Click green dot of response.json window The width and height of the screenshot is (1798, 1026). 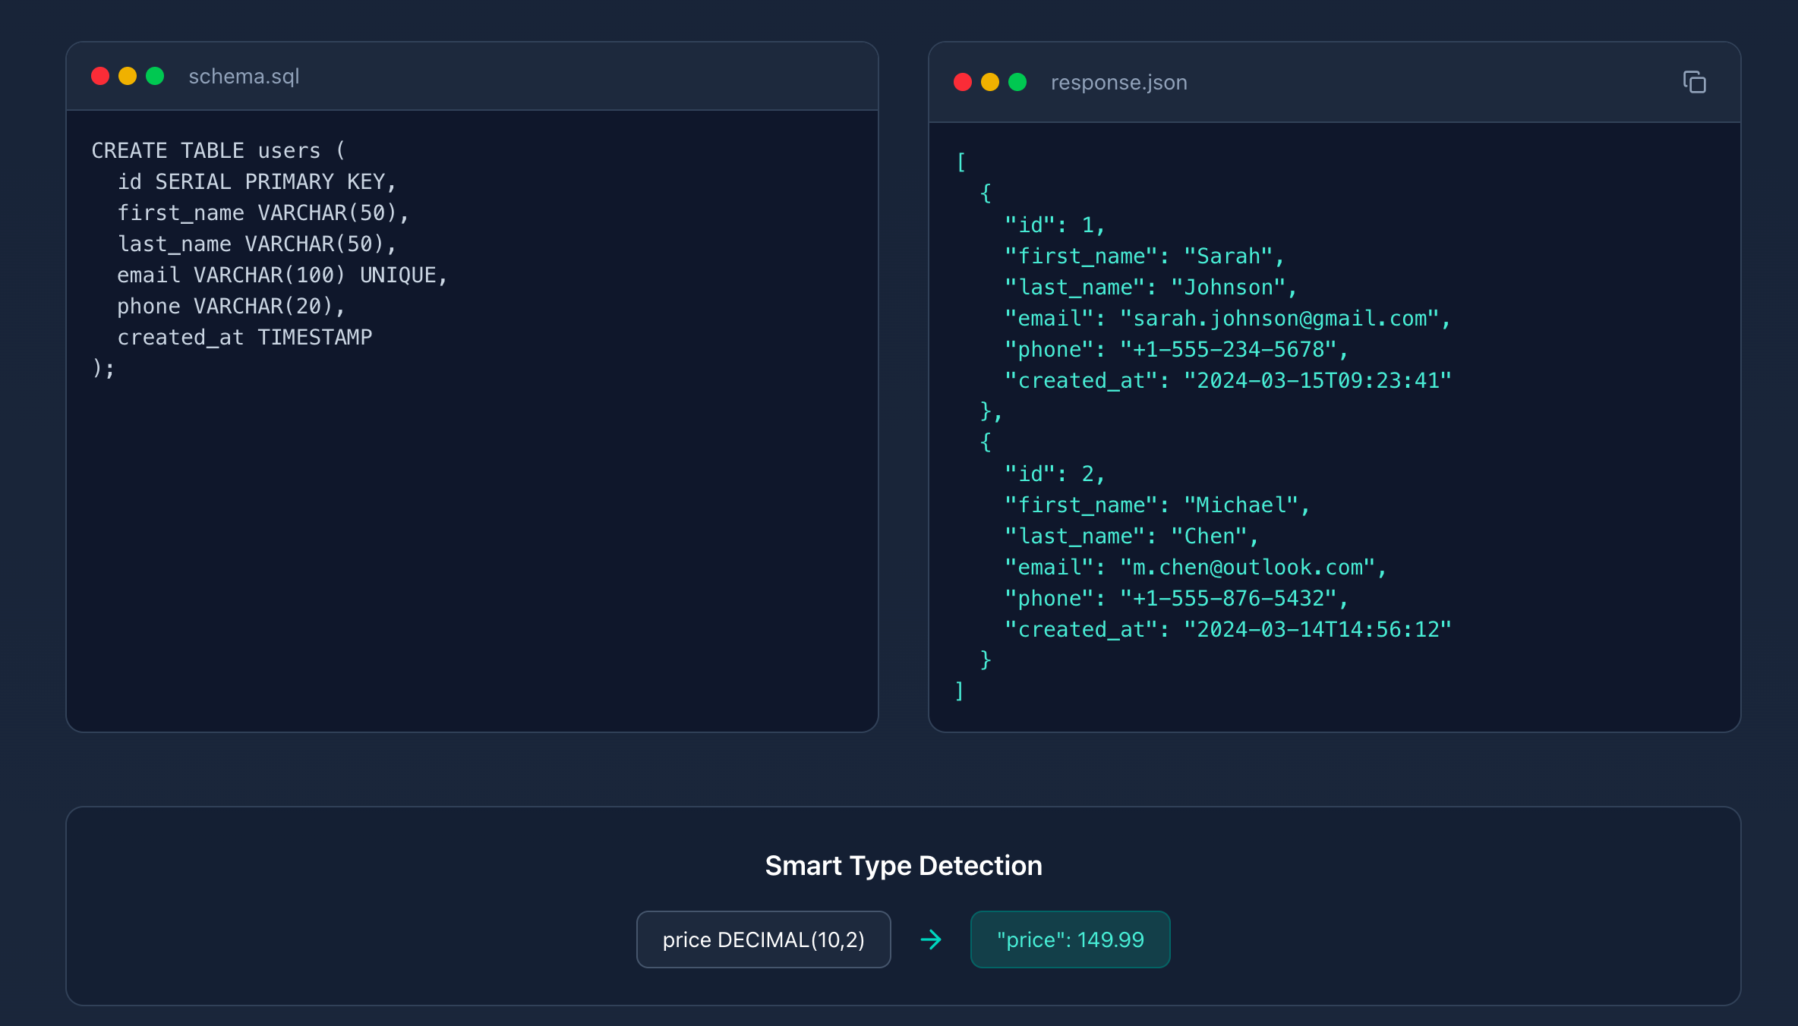point(1017,82)
